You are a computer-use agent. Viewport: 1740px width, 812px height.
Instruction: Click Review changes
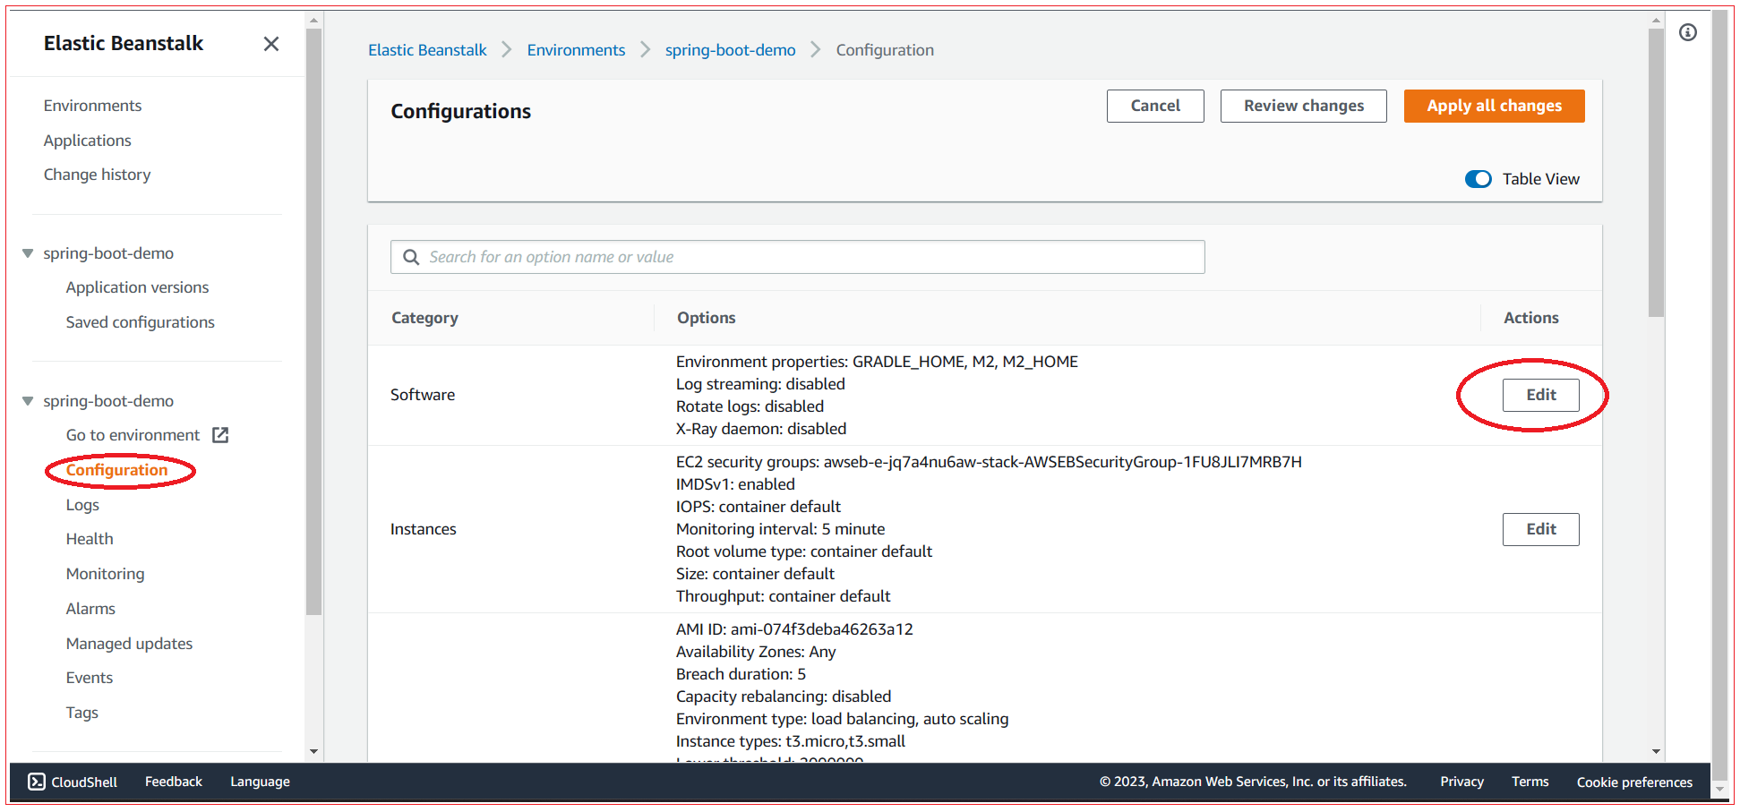click(1304, 106)
